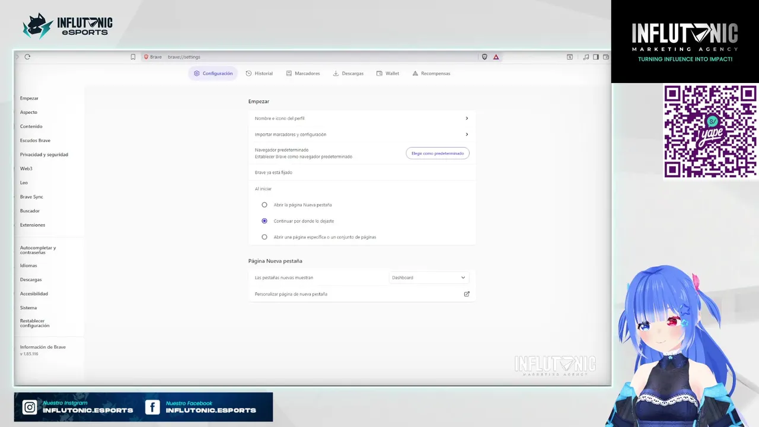The width and height of the screenshot is (759, 427).
Task: Open the Descargas tab at top
Action: point(348,74)
